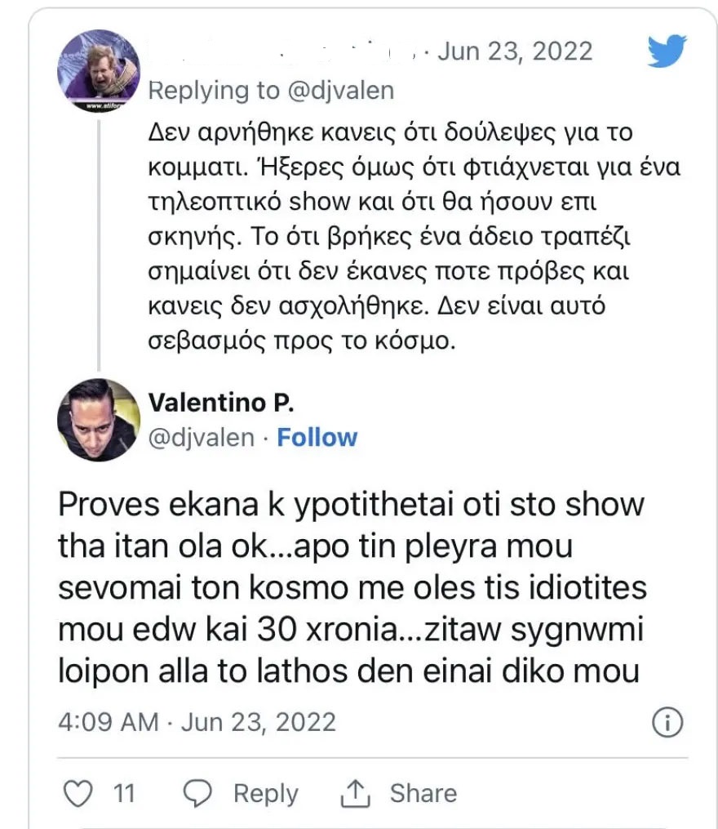Image resolution: width=718 pixels, height=829 pixels.
Task: Click the Jun 23, 2022 date of top reply
Action: (x=515, y=51)
